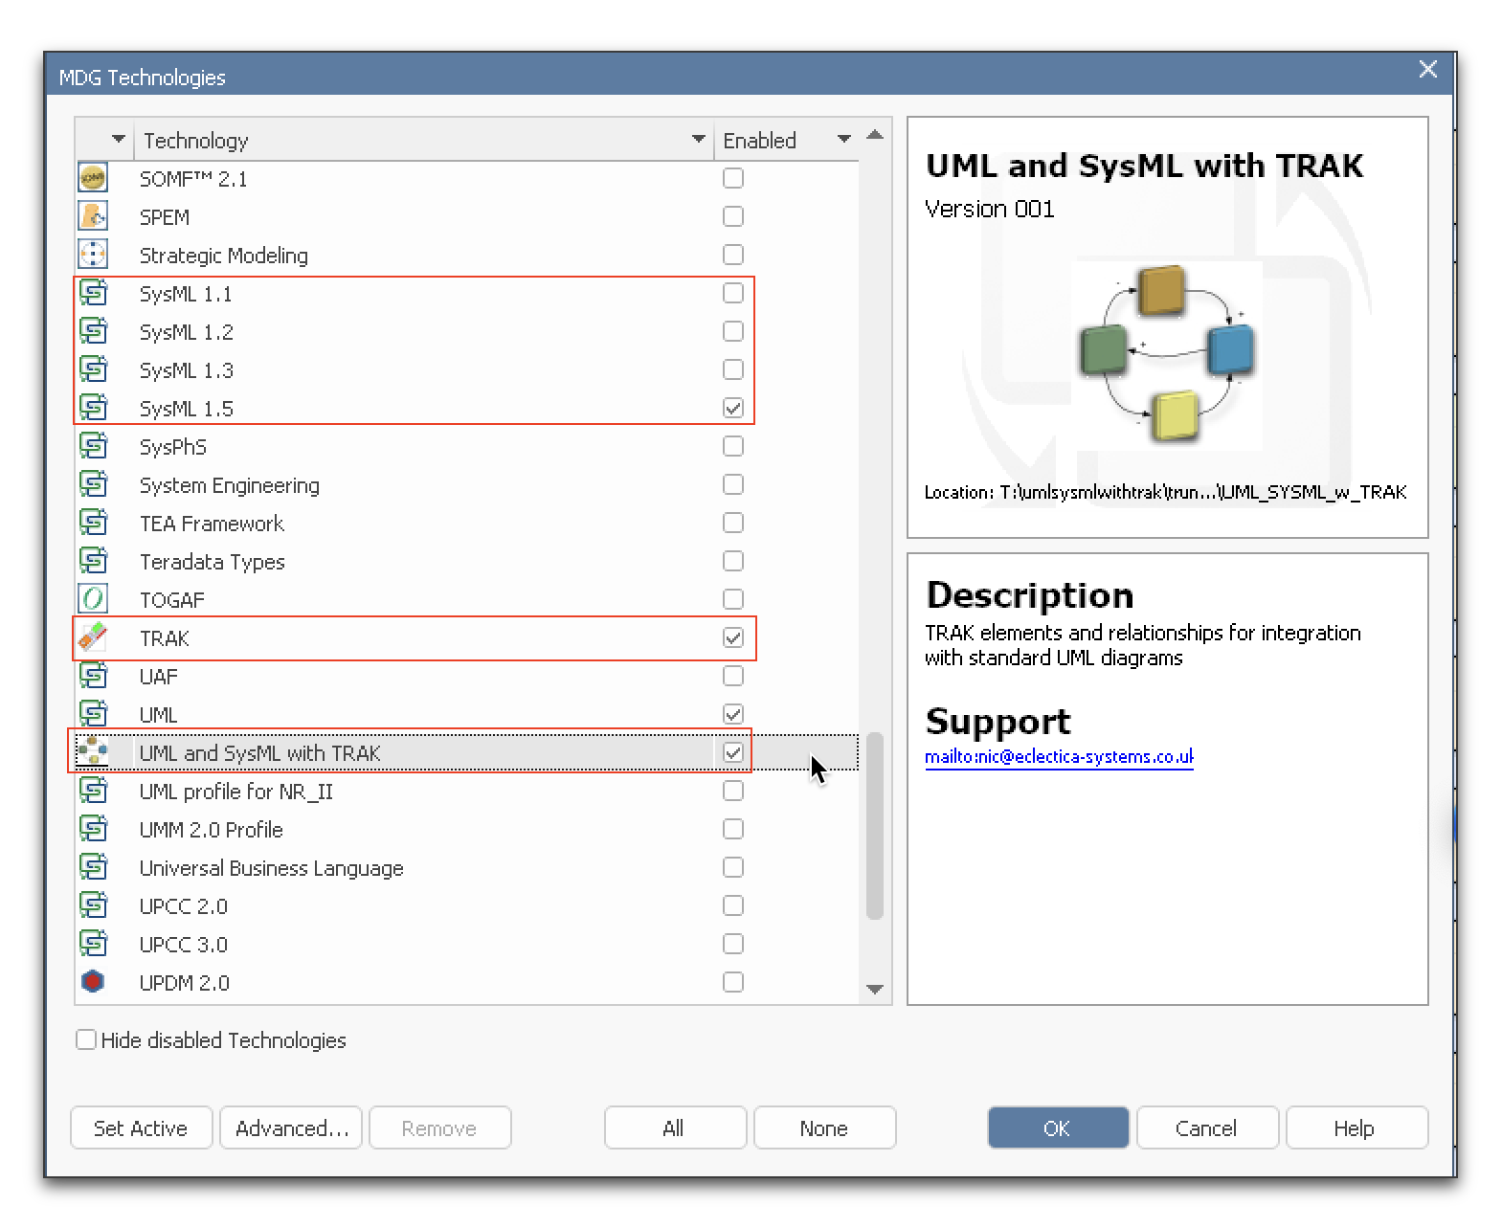Image resolution: width=1502 pixels, height=1228 pixels.
Task: Click the Remove button
Action: (439, 1128)
